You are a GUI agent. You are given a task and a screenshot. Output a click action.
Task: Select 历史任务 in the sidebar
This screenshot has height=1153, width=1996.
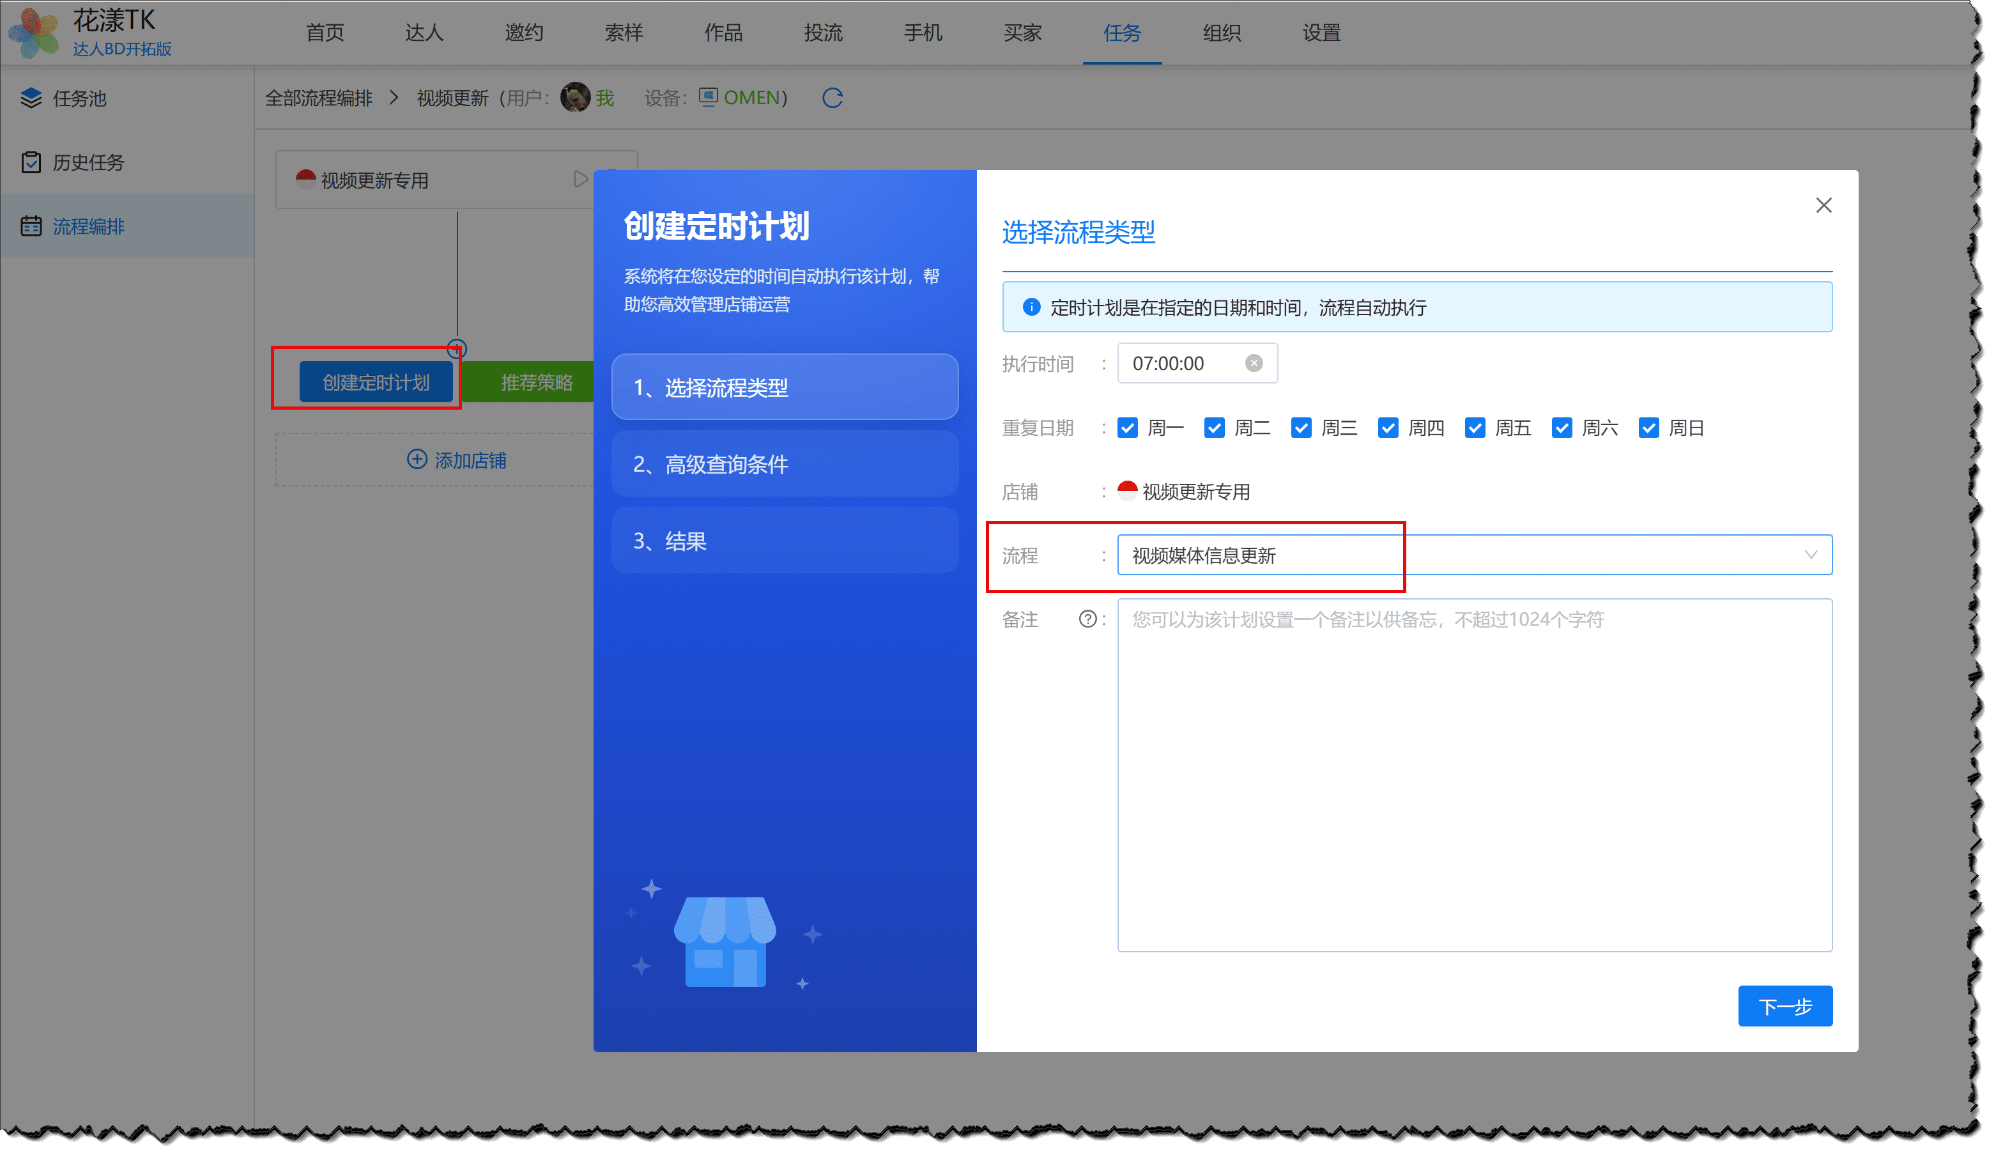(x=127, y=162)
